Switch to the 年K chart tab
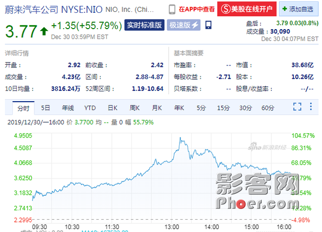This screenshot has width=322, height=232. 179,108
